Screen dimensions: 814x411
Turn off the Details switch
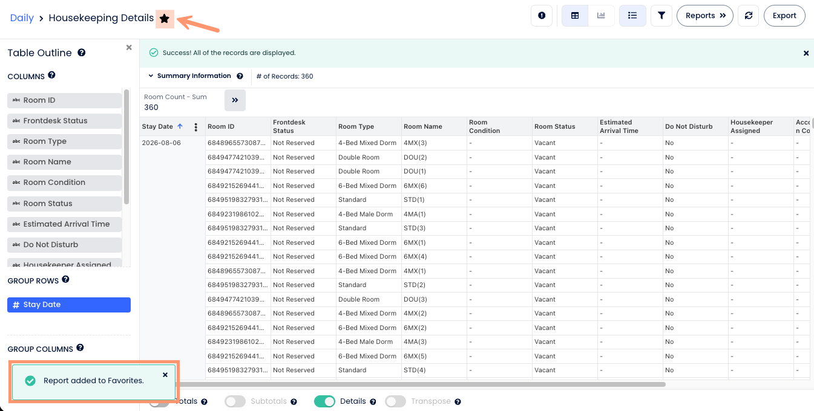[x=325, y=401]
